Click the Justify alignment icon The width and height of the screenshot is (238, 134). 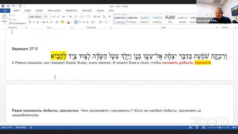87,22
